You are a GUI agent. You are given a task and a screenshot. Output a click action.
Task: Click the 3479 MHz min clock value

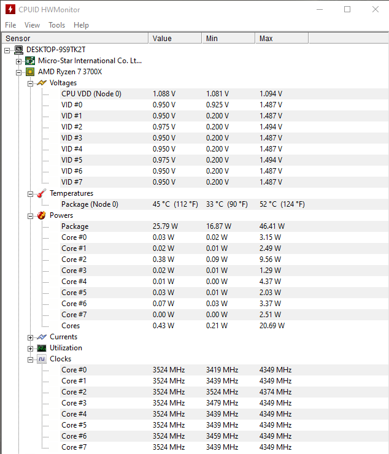coord(222,403)
